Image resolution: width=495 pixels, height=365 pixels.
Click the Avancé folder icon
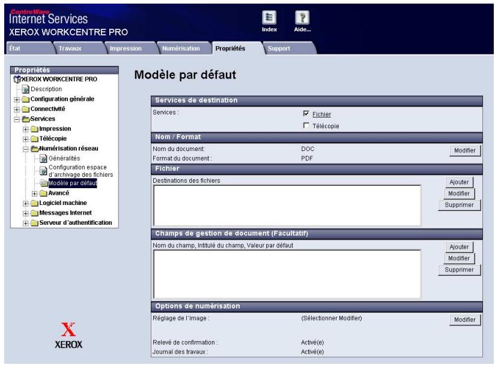[x=43, y=194]
